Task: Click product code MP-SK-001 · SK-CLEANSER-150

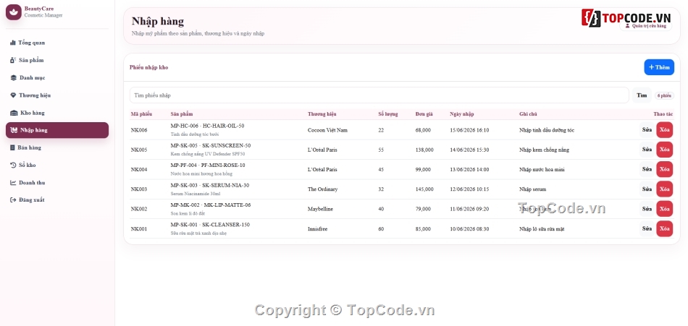Action: coord(210,225)
